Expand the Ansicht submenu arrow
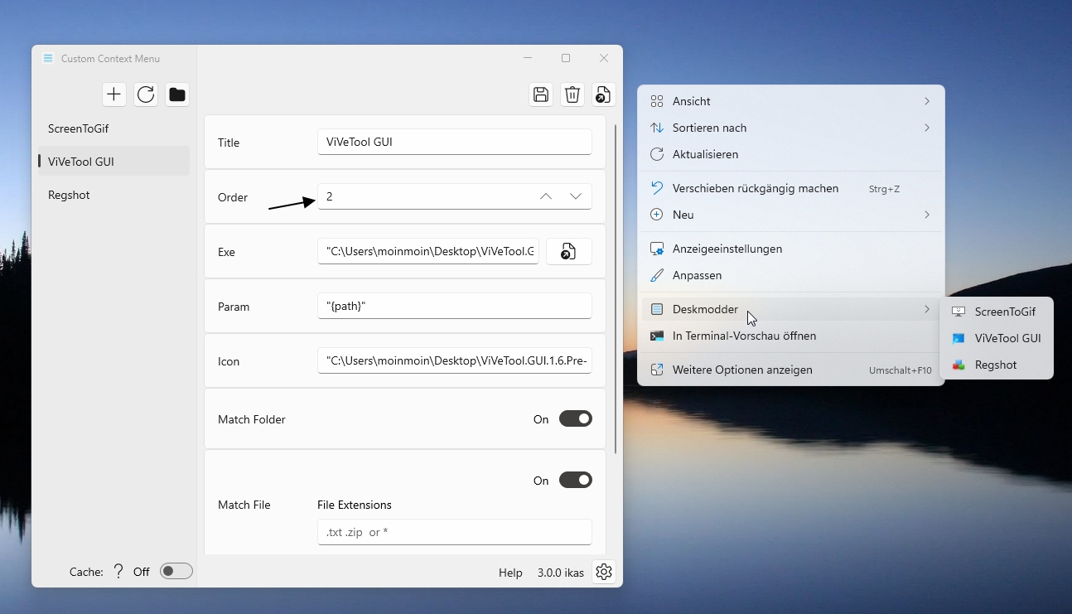Screen dimensions: 1072x614 point(927,101)
